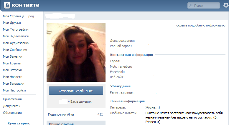This screenshot has height=125, width=229.
Task: Open Мои Видеозаписи
Action: pyautogui.click(x=16, y=36)
